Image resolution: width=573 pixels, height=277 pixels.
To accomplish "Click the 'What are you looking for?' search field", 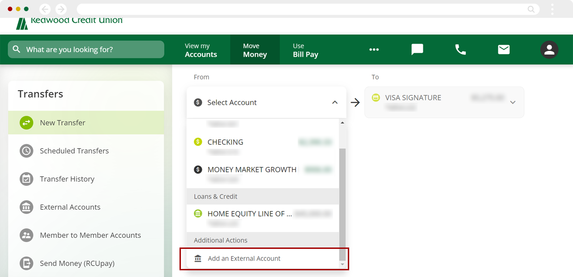I will (x=86, y=50).
